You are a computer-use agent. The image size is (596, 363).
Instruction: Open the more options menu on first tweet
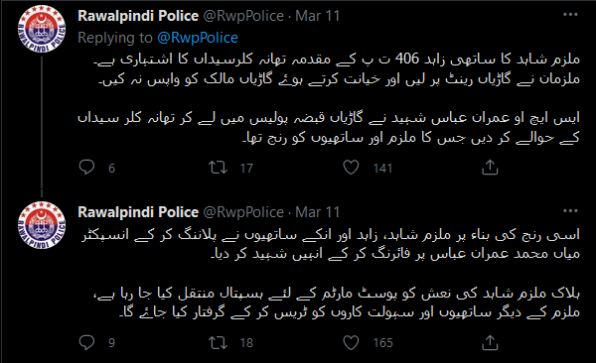tap(570, 15)
